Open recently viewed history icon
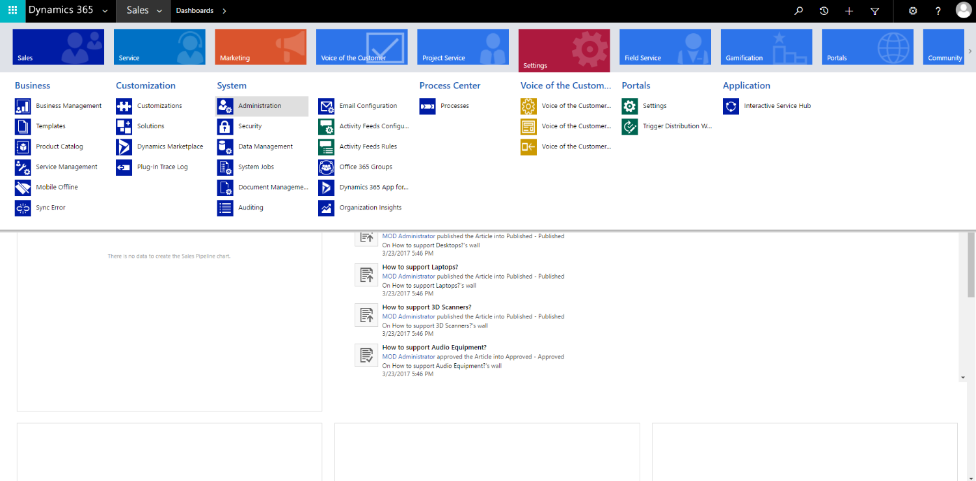The height and width of the screenshot is (481, 976). point(824,11)
